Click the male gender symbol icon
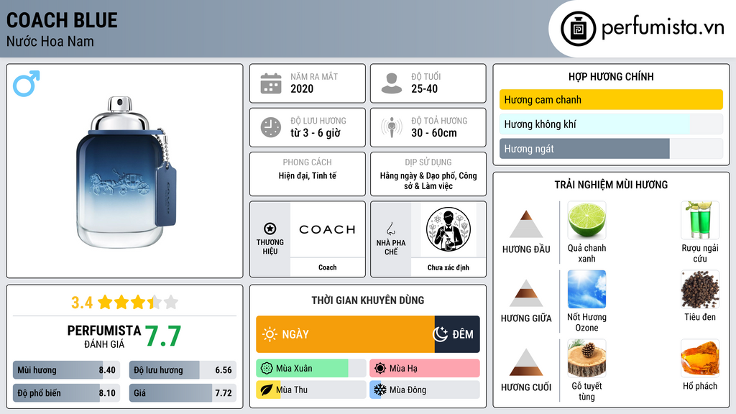 27,83
